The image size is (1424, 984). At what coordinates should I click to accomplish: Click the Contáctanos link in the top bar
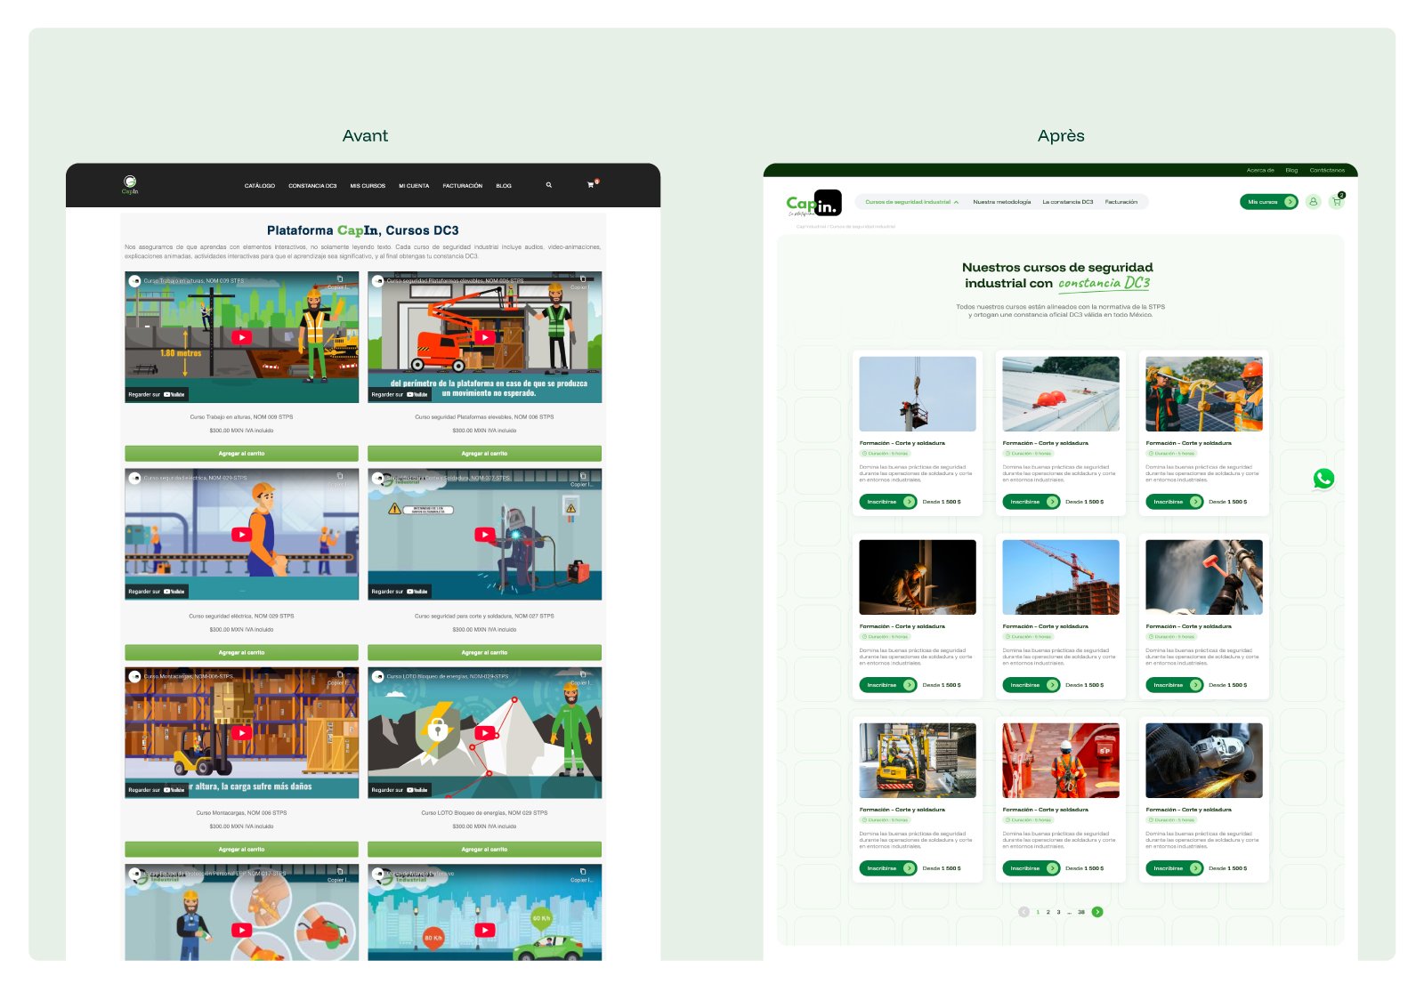point(1327,170)
